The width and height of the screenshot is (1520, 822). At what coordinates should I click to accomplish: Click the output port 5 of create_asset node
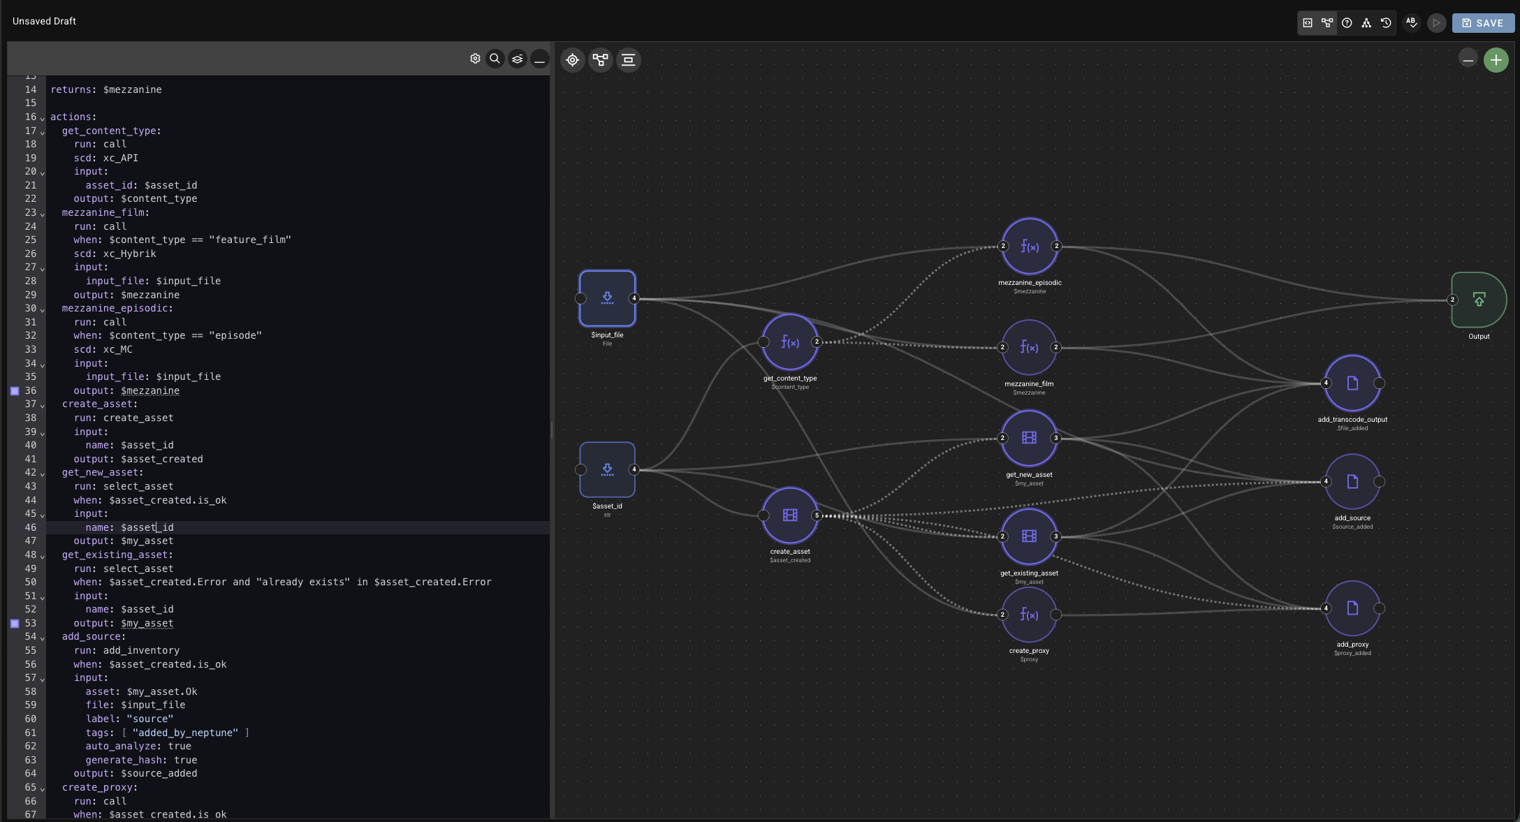tap(817, 515)
